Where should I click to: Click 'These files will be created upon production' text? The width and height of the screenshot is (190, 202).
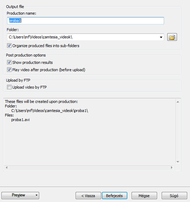[41, 102]
